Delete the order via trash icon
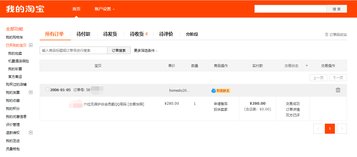This screenshot has height=157, width=357. tap(338, 90)
